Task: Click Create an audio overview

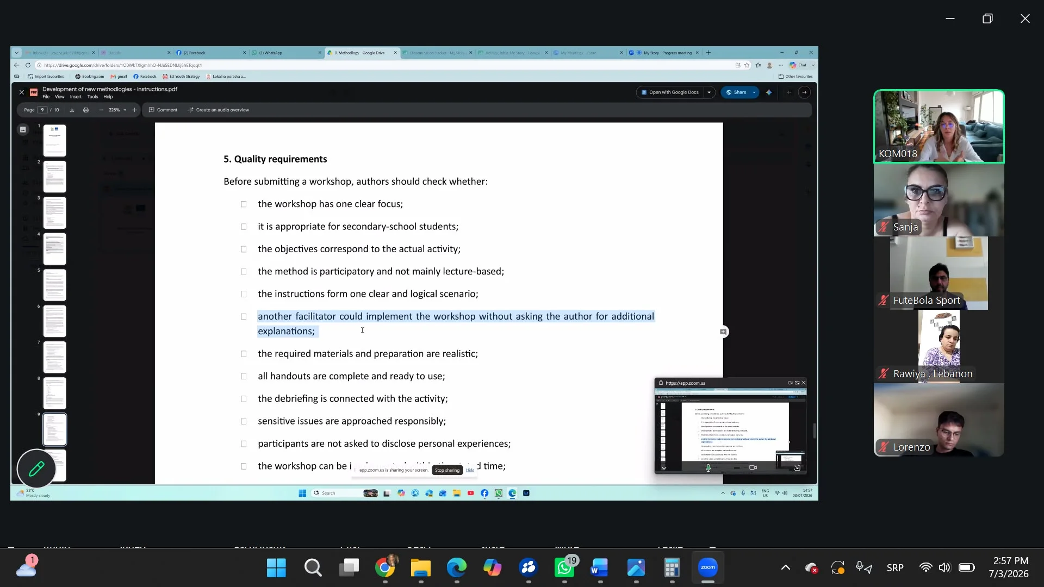Action: point(218,110)
